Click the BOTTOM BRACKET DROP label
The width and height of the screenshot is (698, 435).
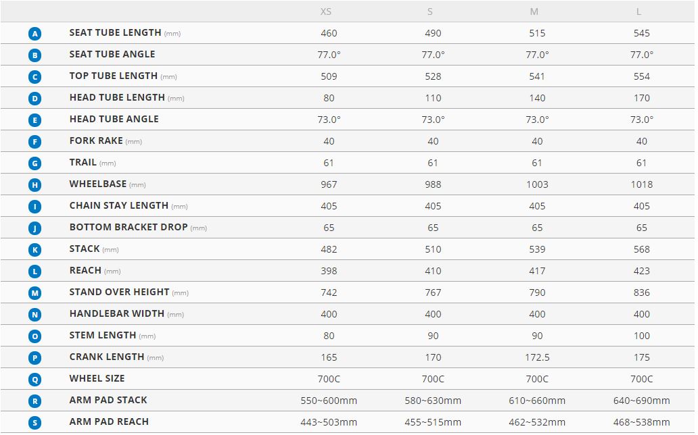(129, 227)
